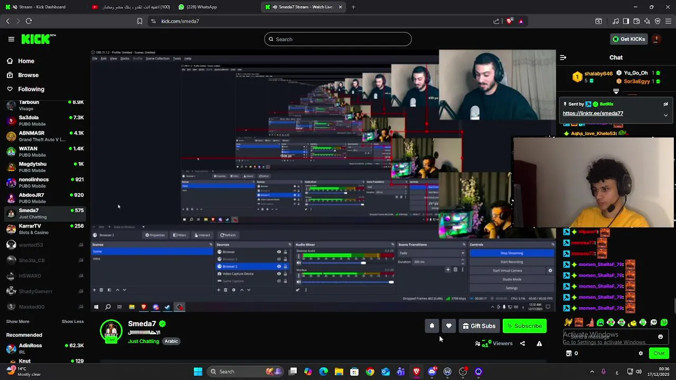Open the Kick hamburger menu
This screenshot has width=676, height=380.
(11, 39)
